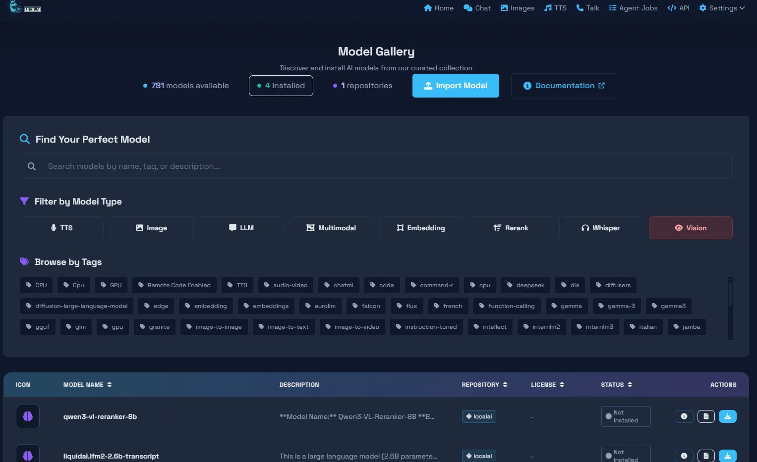Click the info icon for qwen3-vl-reranker-8b

[x=684, y=416]
